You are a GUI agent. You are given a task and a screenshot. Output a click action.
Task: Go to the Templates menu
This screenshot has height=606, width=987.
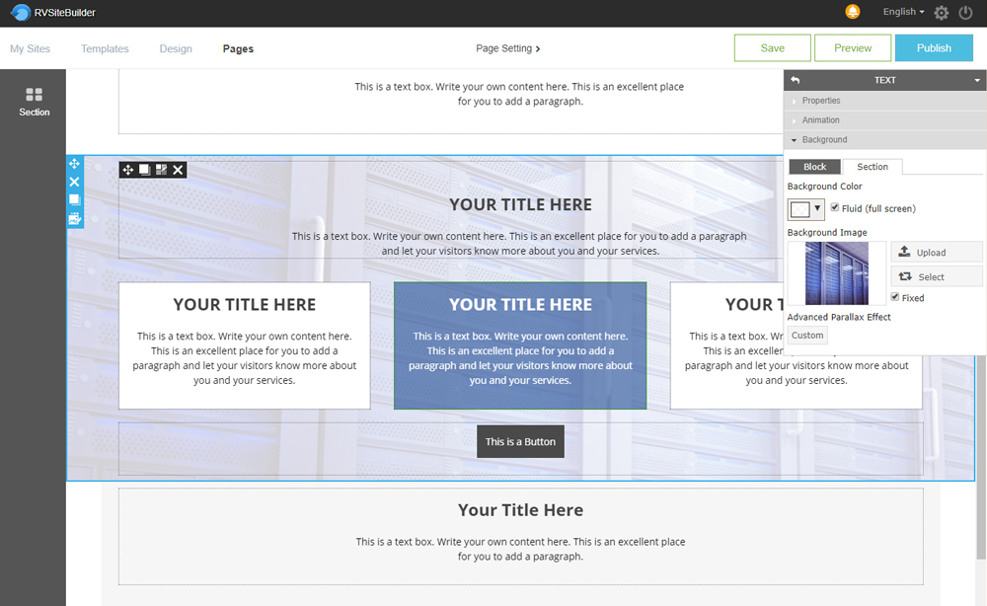tap(105, 48)
